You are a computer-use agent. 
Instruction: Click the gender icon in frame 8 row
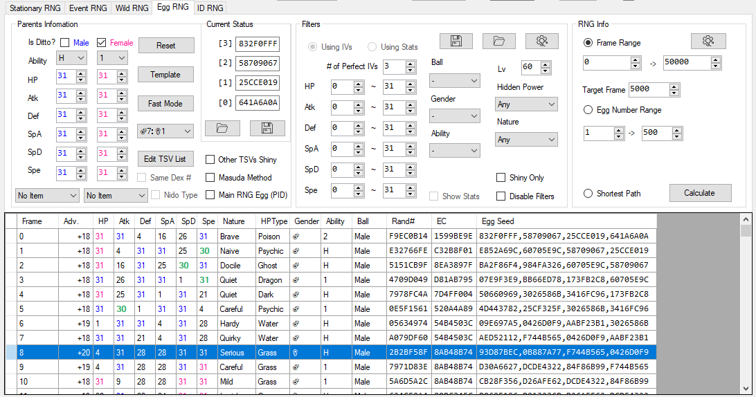[296, 353]
